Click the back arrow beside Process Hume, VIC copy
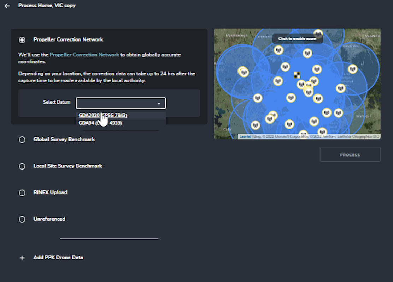The image size is (393, 282). pos(7,6)
